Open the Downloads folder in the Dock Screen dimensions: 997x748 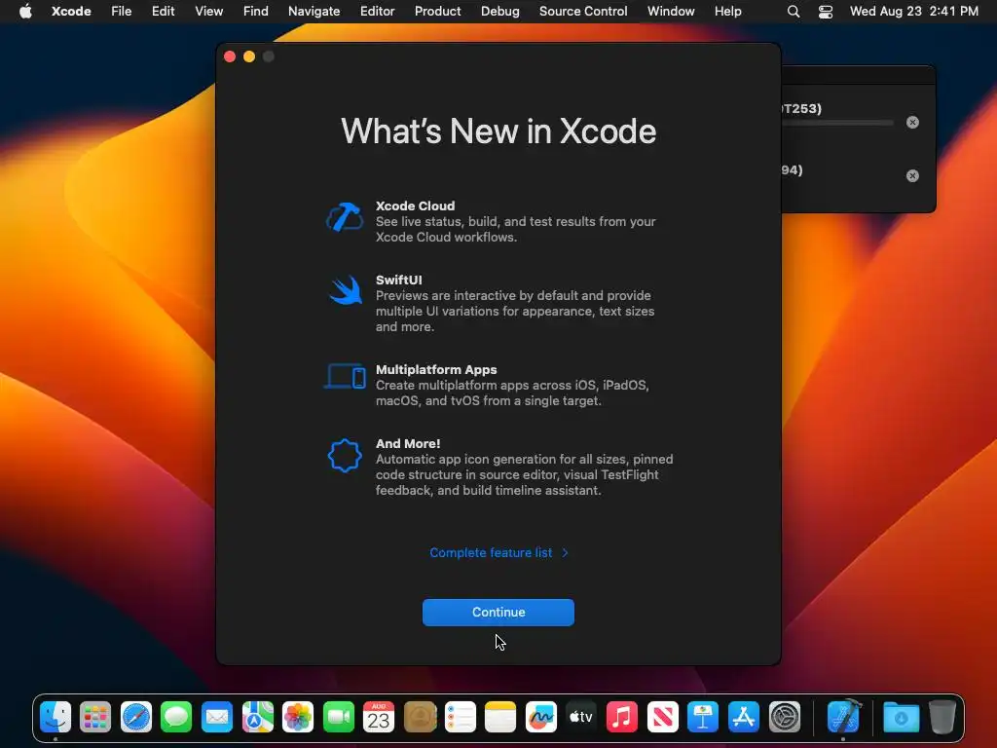[901, 718]
